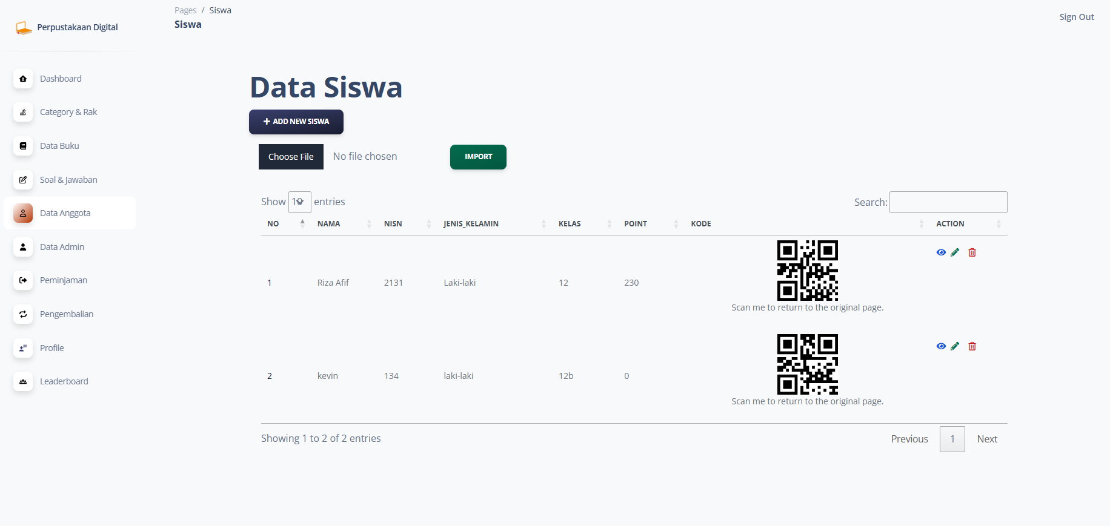Open the Show entries dropdown
Screen dimensions: 1110x526
click(300, 202)
